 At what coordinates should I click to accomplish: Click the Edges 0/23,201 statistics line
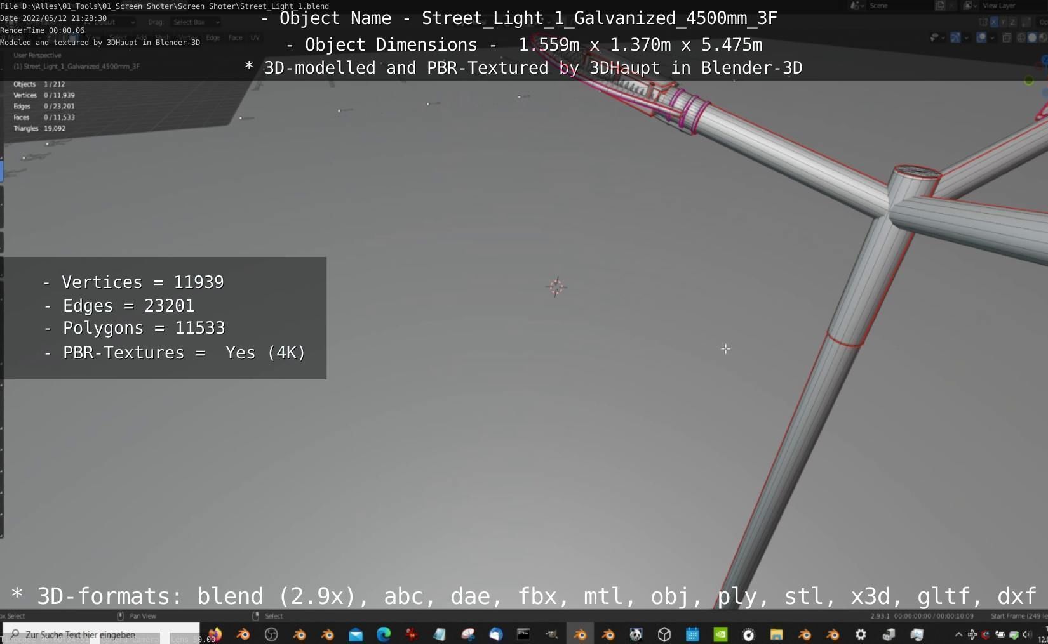coord(44,107)
